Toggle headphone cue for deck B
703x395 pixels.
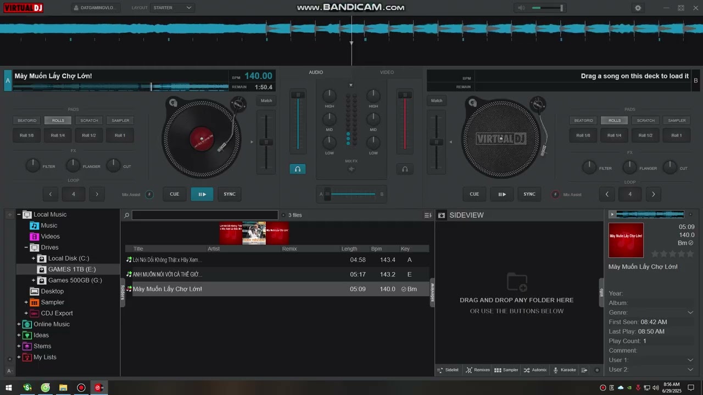[x=405, y=169]
